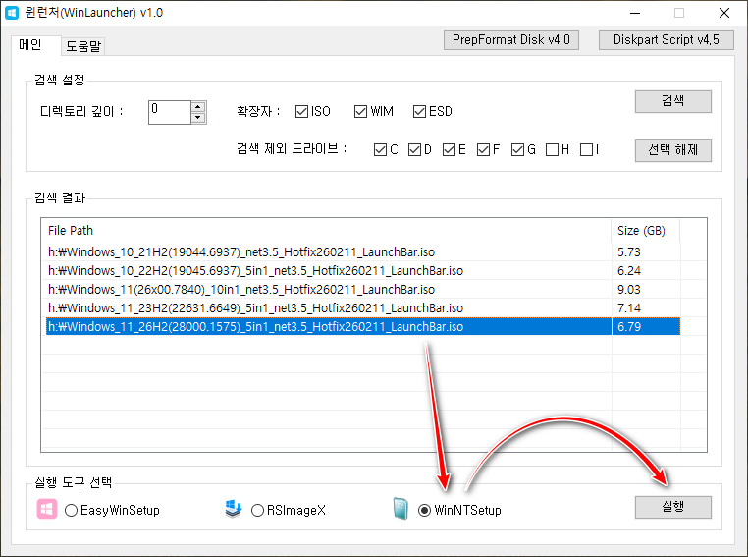Click the 선택 해제 deselect button
This screenshot has width=748, height=557.
[673, 150]
